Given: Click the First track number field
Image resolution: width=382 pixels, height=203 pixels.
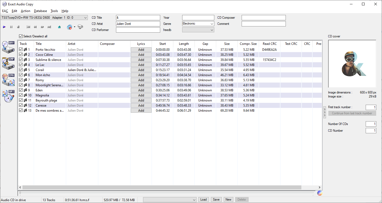Looking at the screenshot, I should 371,107.
